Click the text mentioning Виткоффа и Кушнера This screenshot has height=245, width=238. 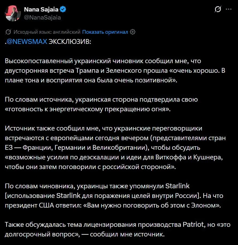(x=189, y=157)
